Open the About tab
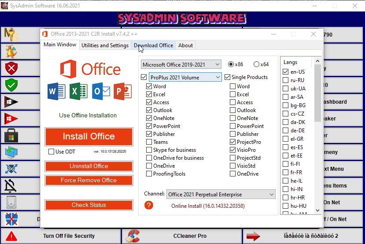Viewport: 365px width, 244px height. [185, 45]
